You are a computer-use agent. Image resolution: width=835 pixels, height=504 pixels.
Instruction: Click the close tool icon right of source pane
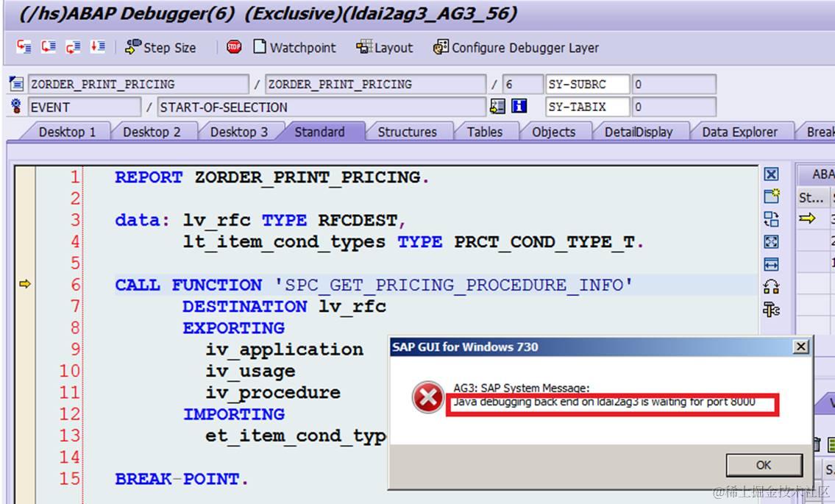(x=771, y=174)
